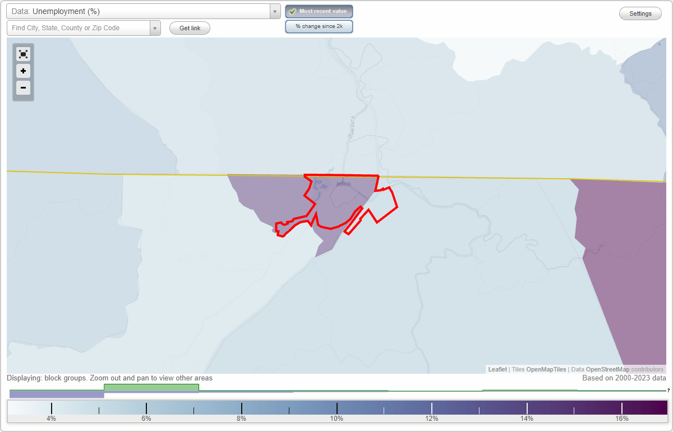Click the Get link button

tap(190, 27)
